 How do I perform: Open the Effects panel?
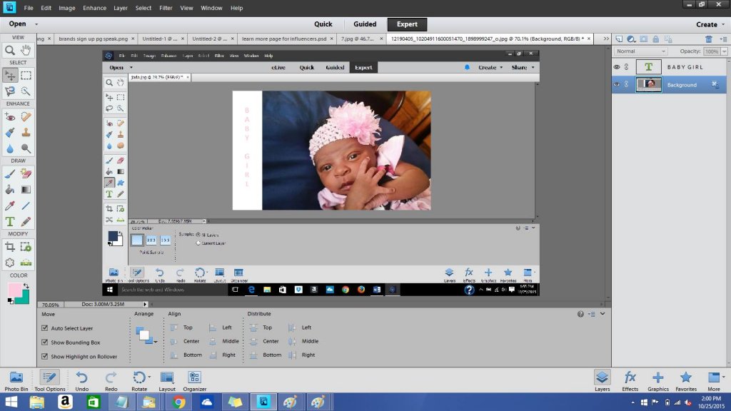click(630, 381)
